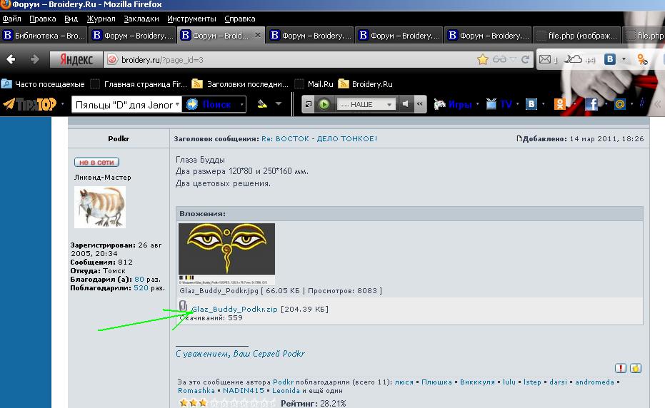
Task: Click the Facebook icon in the TipTop toolbar
Action: coord(591,104)
